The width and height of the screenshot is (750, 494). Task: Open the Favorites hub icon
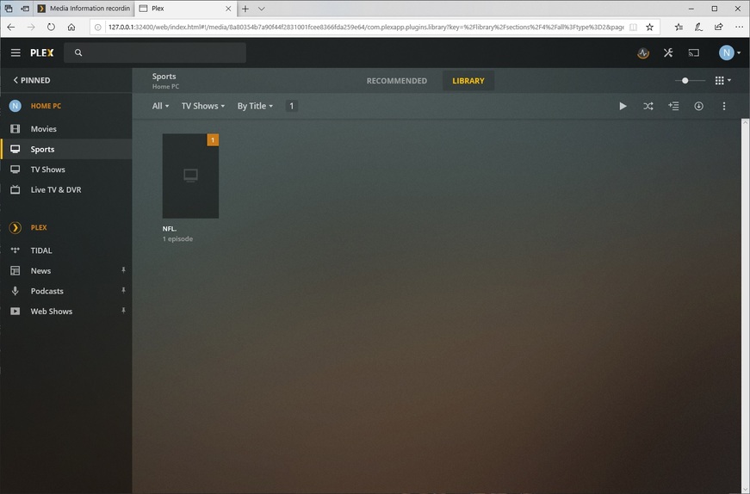point(679,28)
